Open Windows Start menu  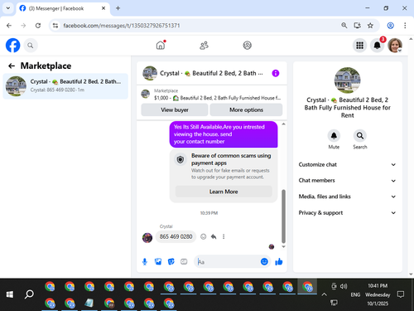click(x=10, y=294)
